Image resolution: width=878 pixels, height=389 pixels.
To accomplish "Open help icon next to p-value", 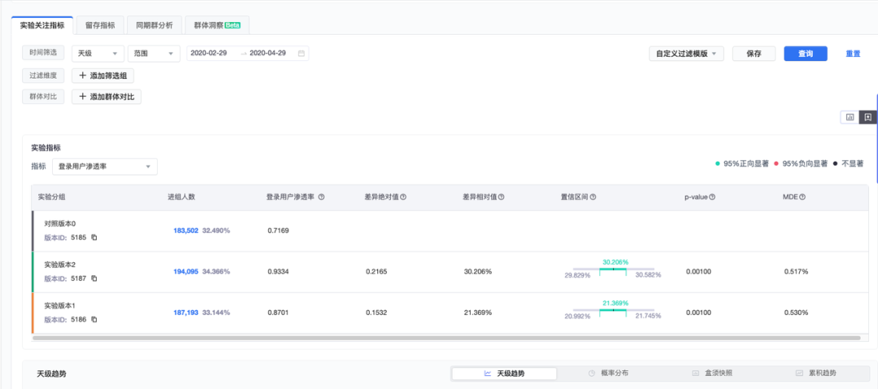I will coord(712,197).
